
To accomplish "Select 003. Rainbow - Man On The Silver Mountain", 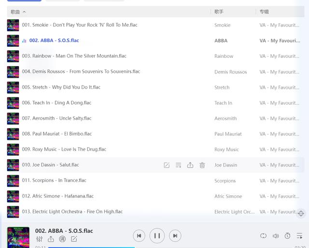I will point(74,56).
